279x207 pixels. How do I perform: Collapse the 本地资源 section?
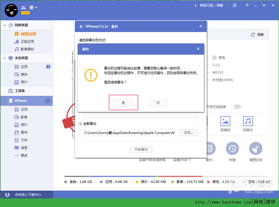(x=5, y=58)
